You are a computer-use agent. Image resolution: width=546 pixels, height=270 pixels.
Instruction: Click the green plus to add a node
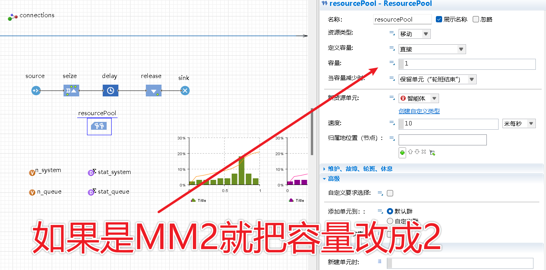tap(402, 152)
